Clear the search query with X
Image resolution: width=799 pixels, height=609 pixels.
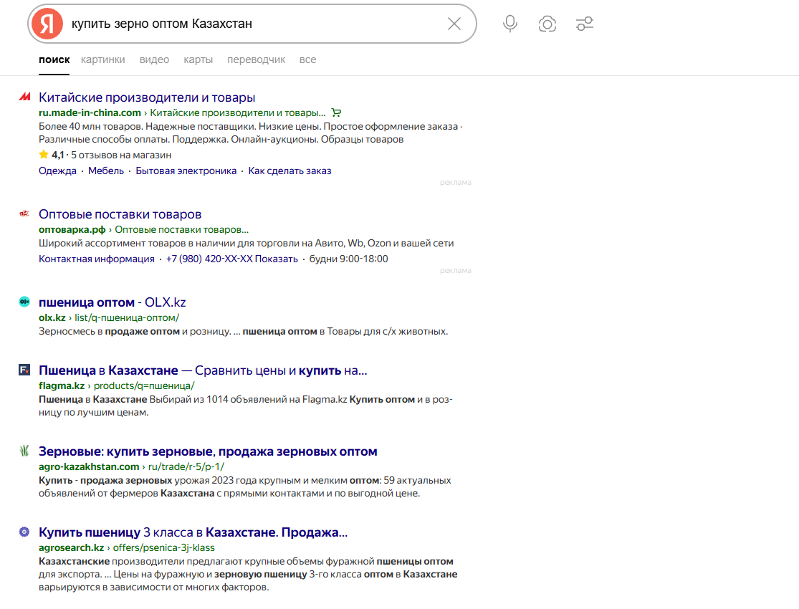(x=454, y=24)
